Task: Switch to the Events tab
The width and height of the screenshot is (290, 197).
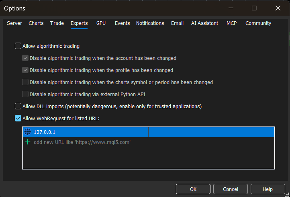Action: [122, 23]
